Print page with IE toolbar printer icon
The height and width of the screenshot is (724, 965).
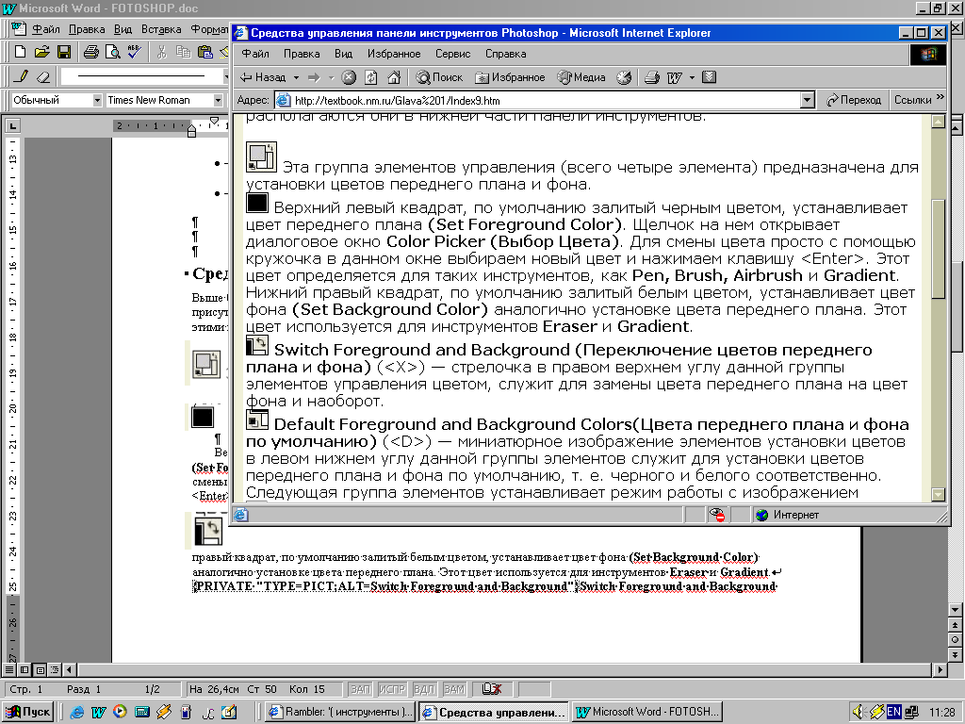coord(652,77)
